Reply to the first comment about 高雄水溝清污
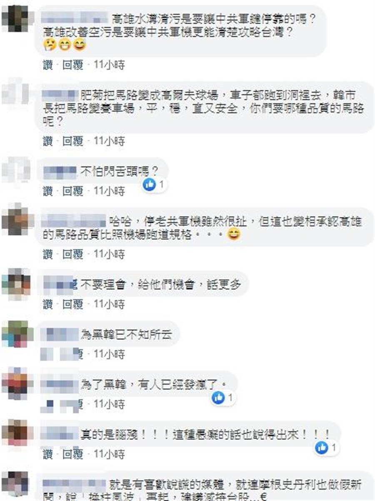 tap(73, 65)
